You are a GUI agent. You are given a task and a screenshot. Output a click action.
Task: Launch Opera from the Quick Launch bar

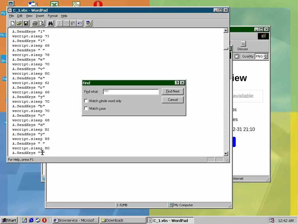click(x=44, y=220)
